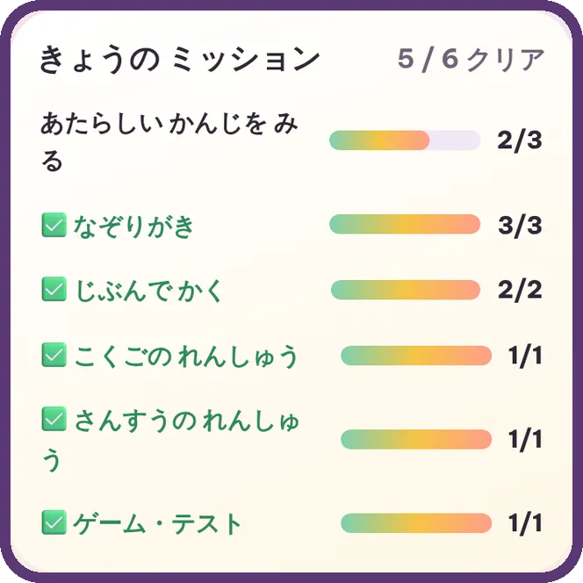Click the じぶんで かく 2/2 progress bar
Image resolution: width=583 pixels, height=583 pixels.
click(x=406, y=290)
